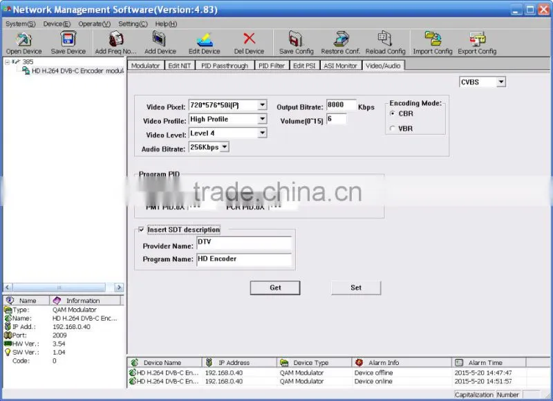This screenshot has width=553, height=401.
Task: Click the red Del Device icon
Action: tap(249, 39)
